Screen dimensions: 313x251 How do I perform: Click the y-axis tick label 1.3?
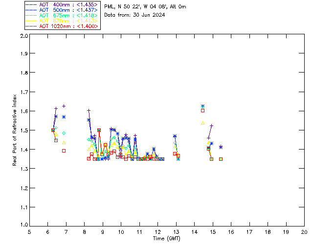click(x=24, y=169)
